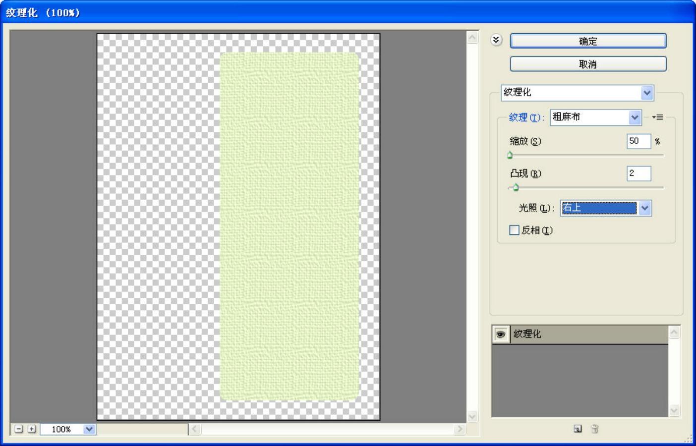696x446 pixels.
Task: Open the texture load flyout menu icon
Action: (658, 117)
